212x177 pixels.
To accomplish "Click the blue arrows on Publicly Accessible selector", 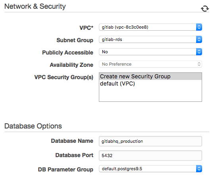I will coord(199,52).
